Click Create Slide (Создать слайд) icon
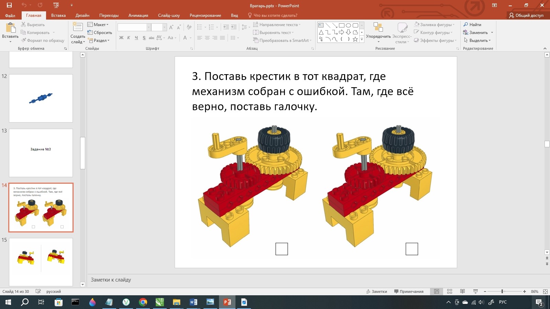 tap(78, 28)
